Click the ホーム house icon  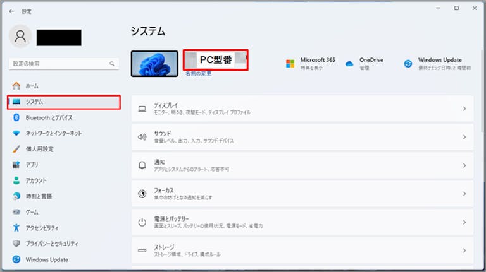tap(16, 86)
